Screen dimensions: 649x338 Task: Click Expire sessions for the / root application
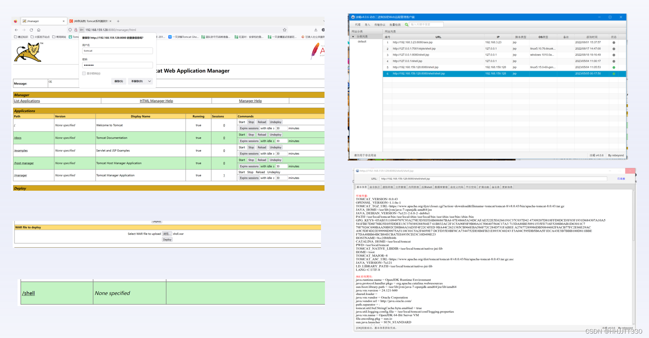tap(249, 128)
